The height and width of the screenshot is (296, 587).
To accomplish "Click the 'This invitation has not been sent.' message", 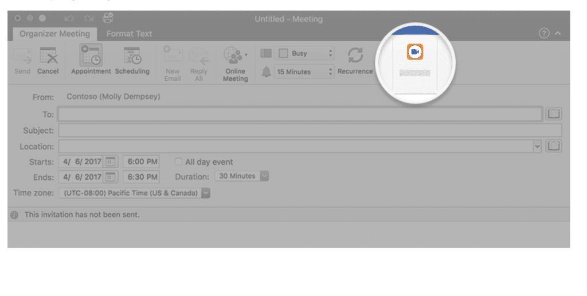I will click(x=82, y=215).
